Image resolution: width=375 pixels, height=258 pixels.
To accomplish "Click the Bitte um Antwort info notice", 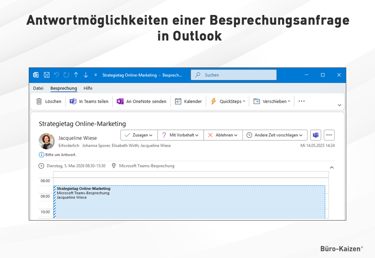I will click(57, 155).
